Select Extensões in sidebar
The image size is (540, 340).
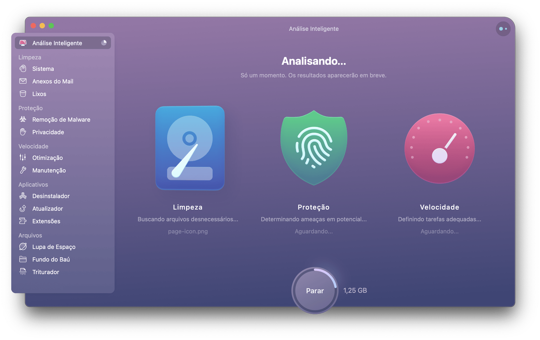(63, 221)
